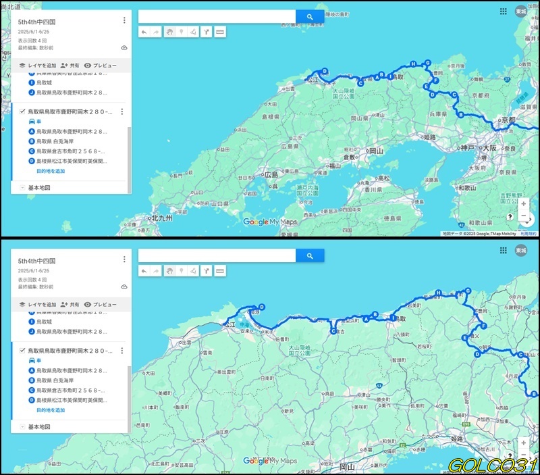Toggle the 鳥取県鳥取市鹿野町 layer checkbox in lower panel
540x475 pixels.
pyautogui.click(x=23, y=351)
